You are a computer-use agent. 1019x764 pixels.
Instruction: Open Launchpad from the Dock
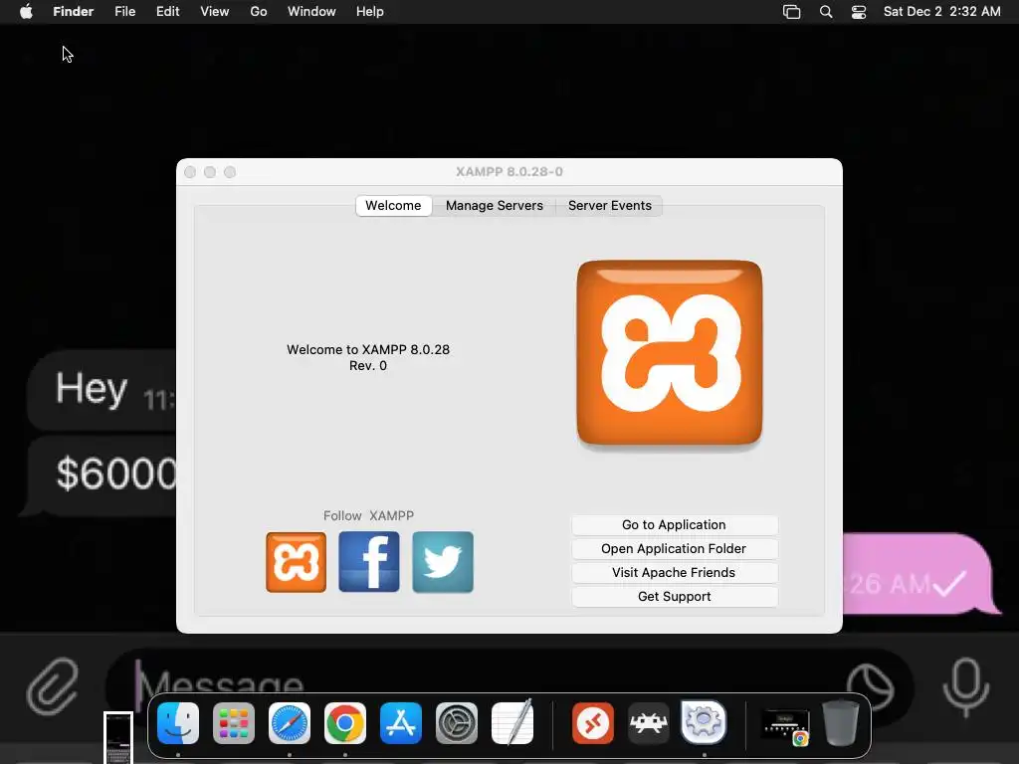point(234,723)
